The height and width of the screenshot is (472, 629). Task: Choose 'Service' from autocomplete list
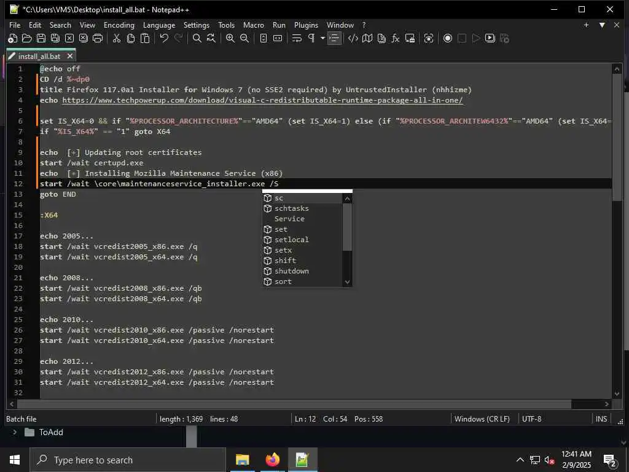(302, 219)
